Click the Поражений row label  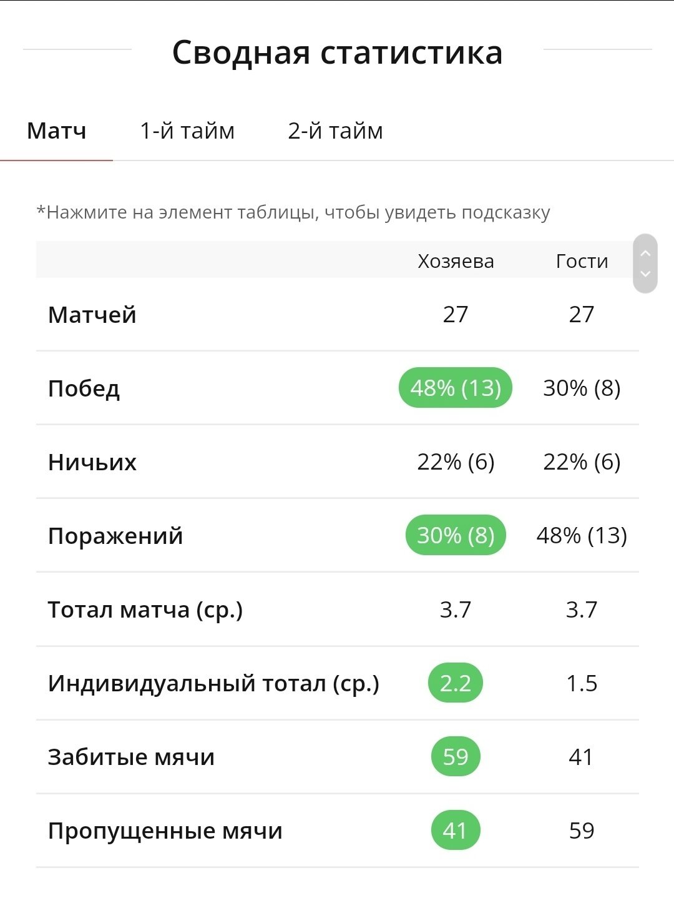click(115, 536)
